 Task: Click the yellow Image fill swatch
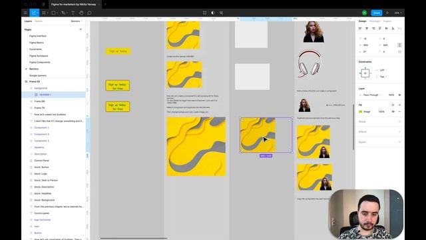click(x=361, y=111)
